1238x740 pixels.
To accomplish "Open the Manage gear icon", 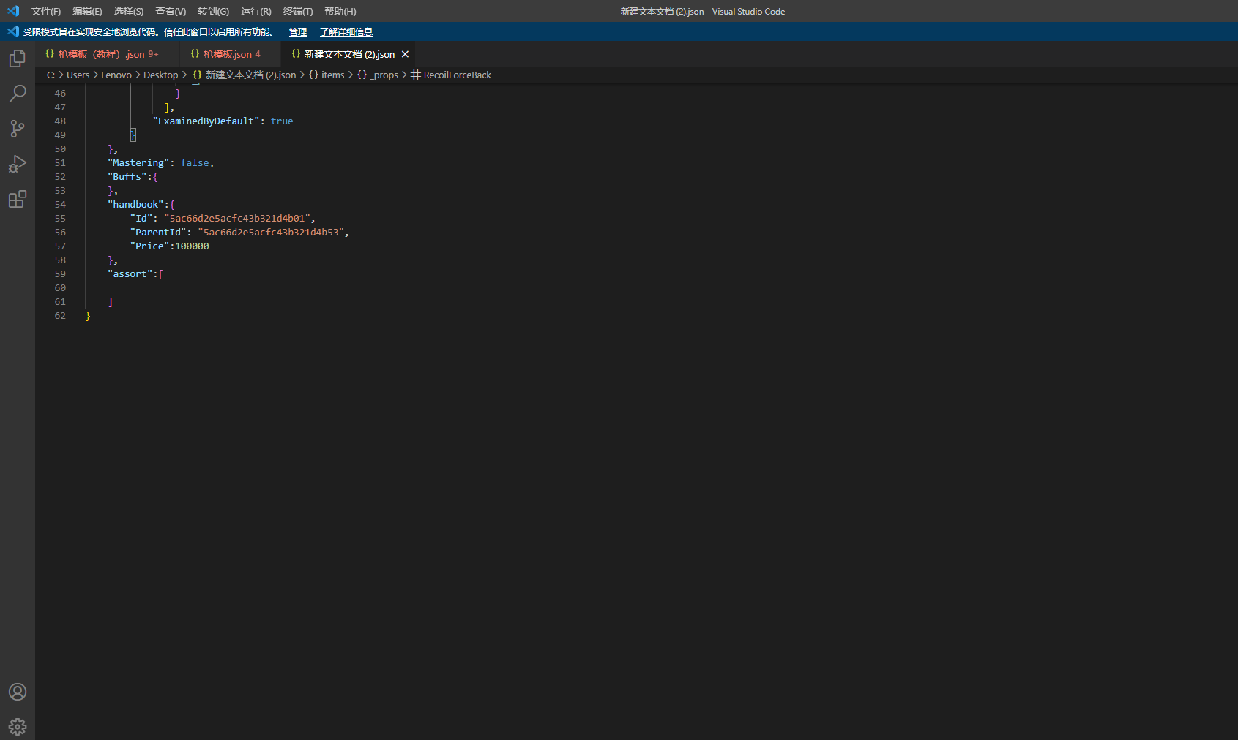I will (x=18, y=727).
